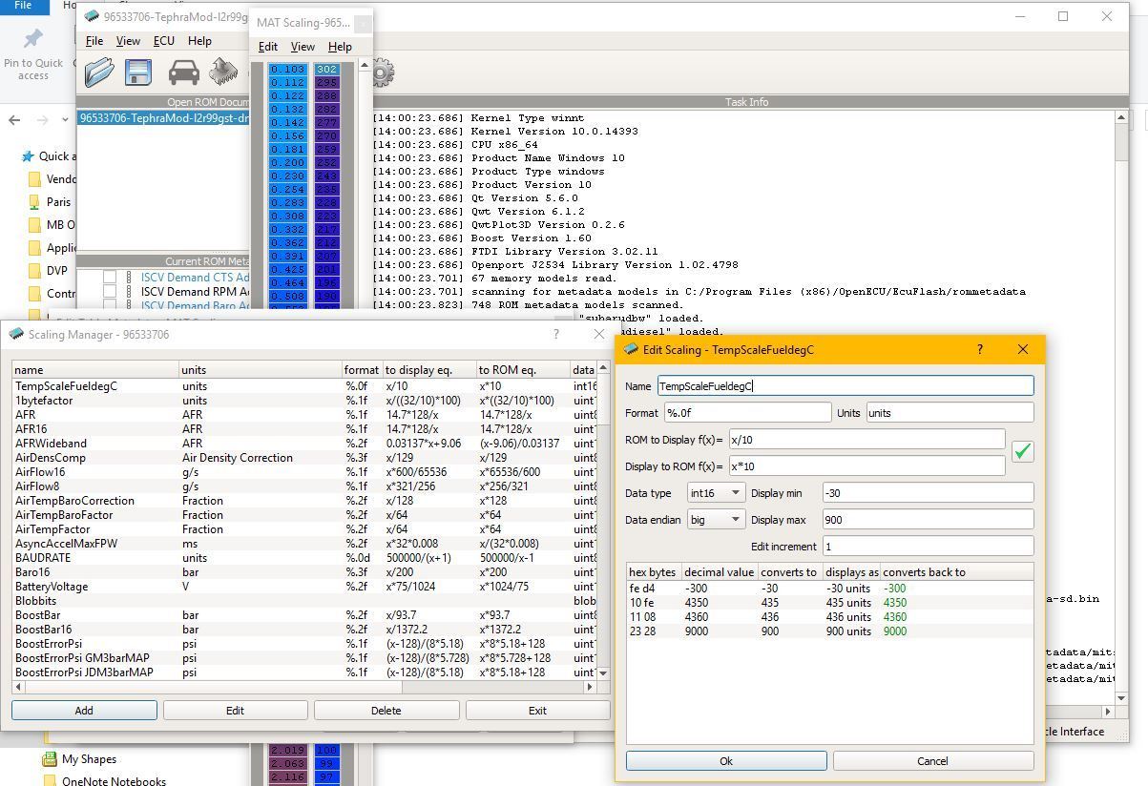Click Ok in Edit Scaling dialog
This screenshot has width=1148, height=786.
pos(726,761)
